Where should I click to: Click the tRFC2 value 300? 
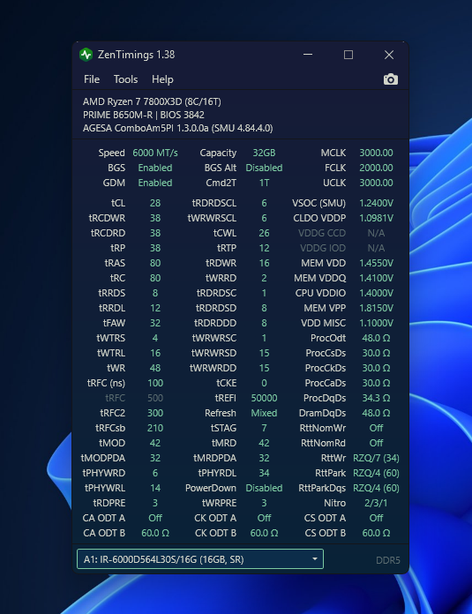[155, 413]
